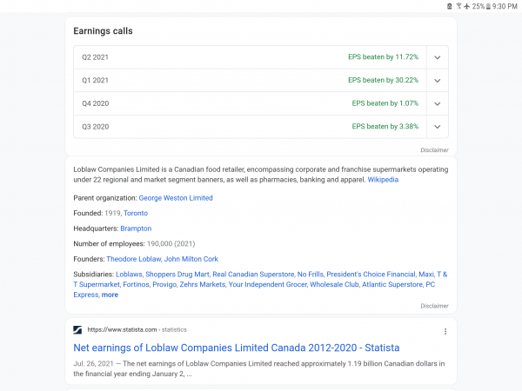The height and width of the screenshot is (391, 522).
Task: Open Theodore Loblaw founder link
Action: 134,259
